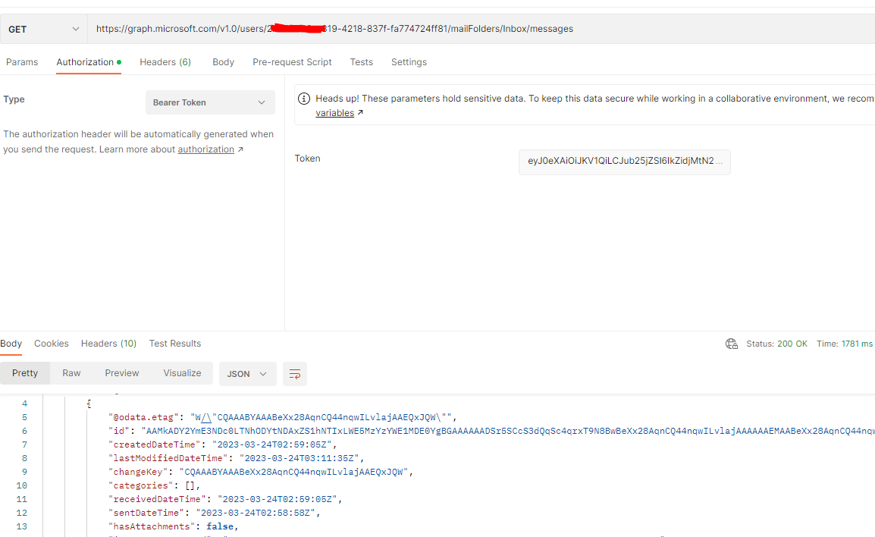Image resolution: width=875 pixels, height=537 pixels.
Task: Switch to the Headers (10) response tab
Action: tap(108, 343)
